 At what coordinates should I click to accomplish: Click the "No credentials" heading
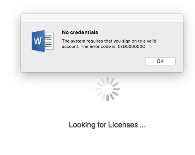coord(80,32)
